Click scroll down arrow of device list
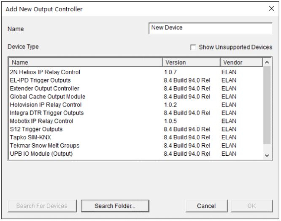Image resolution: width=281 pixels, height=221 pixels. tap(267, 156)
